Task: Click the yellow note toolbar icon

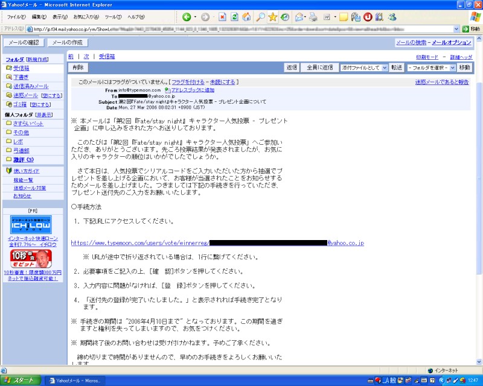Action: pyautogui.click(x=344, y=17)
